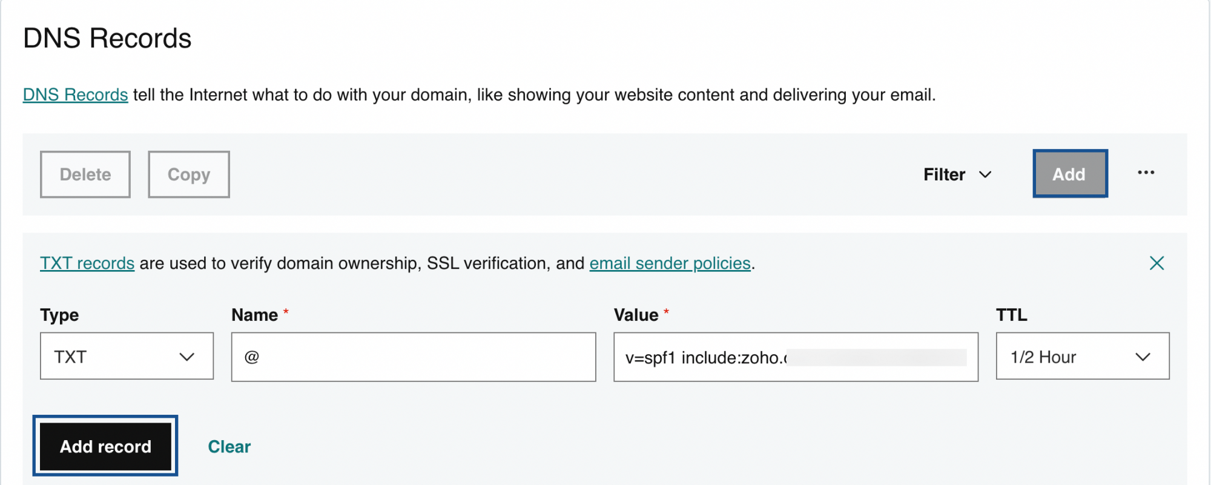Open the ellipsis more-options menu
This screenshot has height=485, width=1211.
click(x=1146, y=174)
